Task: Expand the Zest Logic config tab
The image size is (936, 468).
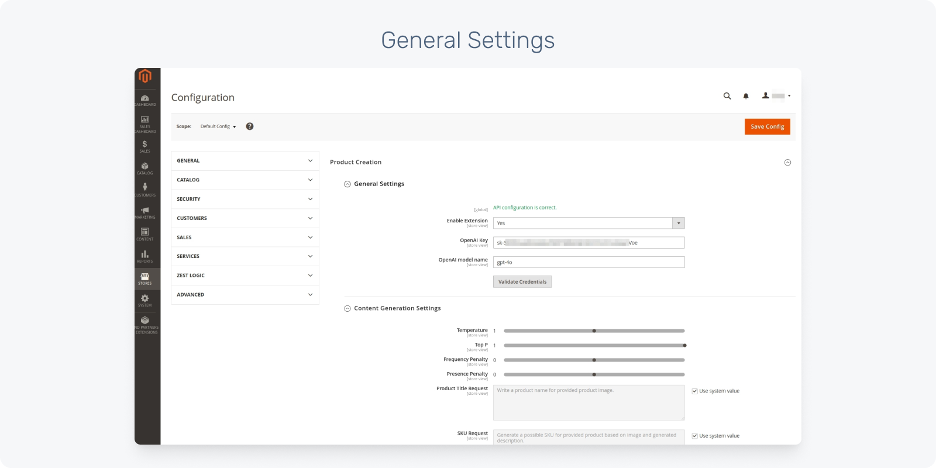Action: click(x=245, y=276)
